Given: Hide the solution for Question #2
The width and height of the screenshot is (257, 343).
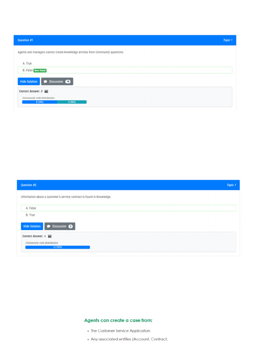Looking at the screenshot, I should point(32,226).
